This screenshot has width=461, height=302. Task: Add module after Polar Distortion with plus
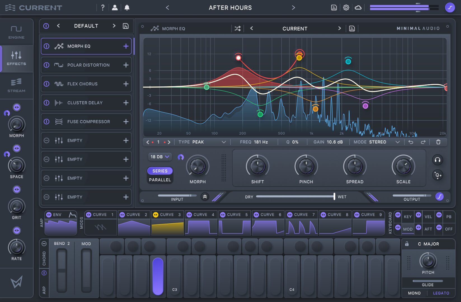tap(126, 65)
